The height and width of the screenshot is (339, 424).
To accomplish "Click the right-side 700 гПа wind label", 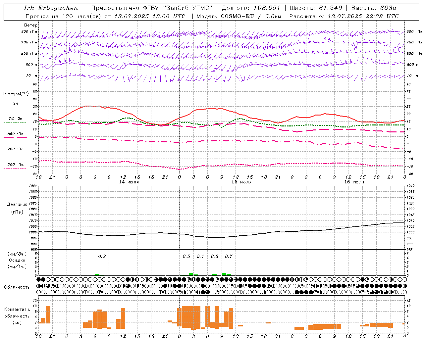I will tap(414, 42).
